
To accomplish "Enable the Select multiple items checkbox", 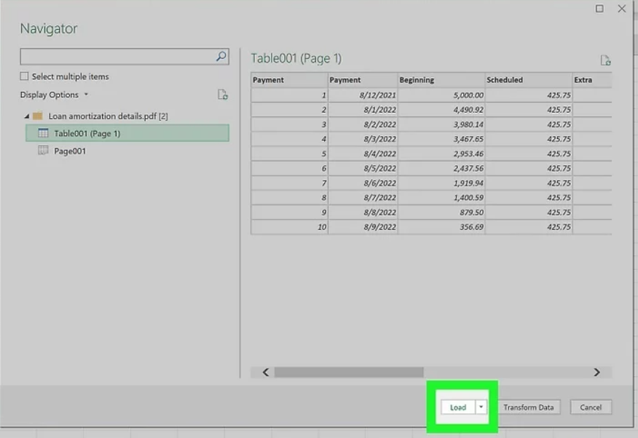I will (x=25, y=76).
